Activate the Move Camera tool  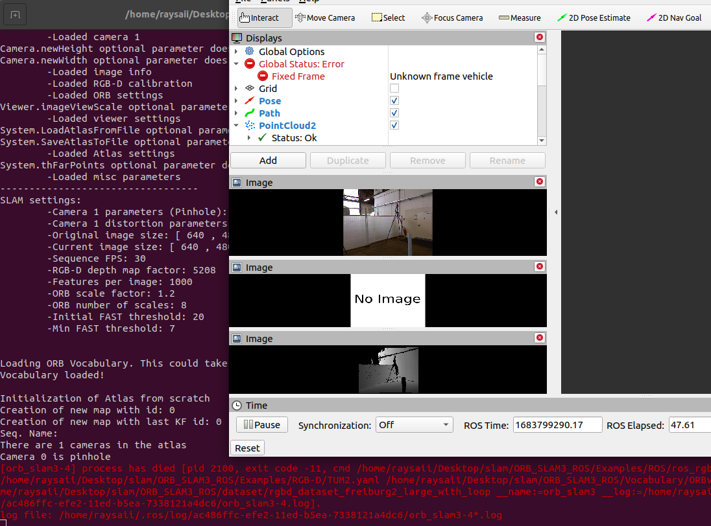[x=325, y=17]
